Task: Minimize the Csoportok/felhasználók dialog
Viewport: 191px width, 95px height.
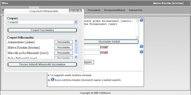Action: point(71,10)
